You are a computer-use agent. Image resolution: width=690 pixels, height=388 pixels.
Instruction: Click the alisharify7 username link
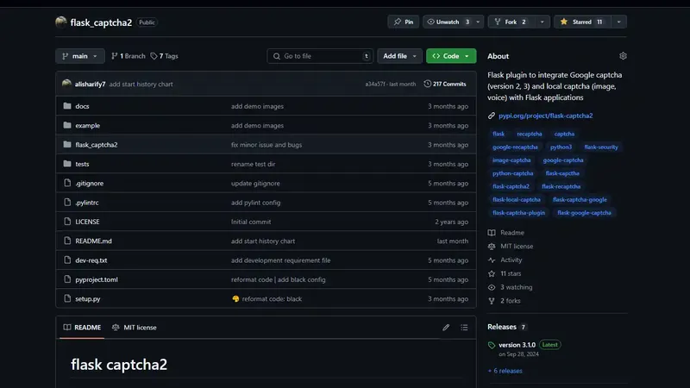point(91,84)
